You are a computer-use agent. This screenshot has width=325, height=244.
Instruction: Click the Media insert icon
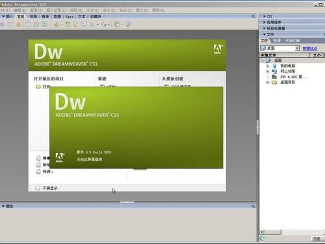(x=56, y=24)
